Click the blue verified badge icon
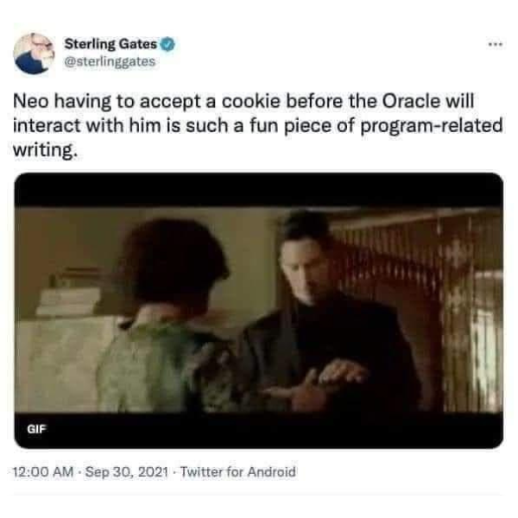 pos(167,44)
